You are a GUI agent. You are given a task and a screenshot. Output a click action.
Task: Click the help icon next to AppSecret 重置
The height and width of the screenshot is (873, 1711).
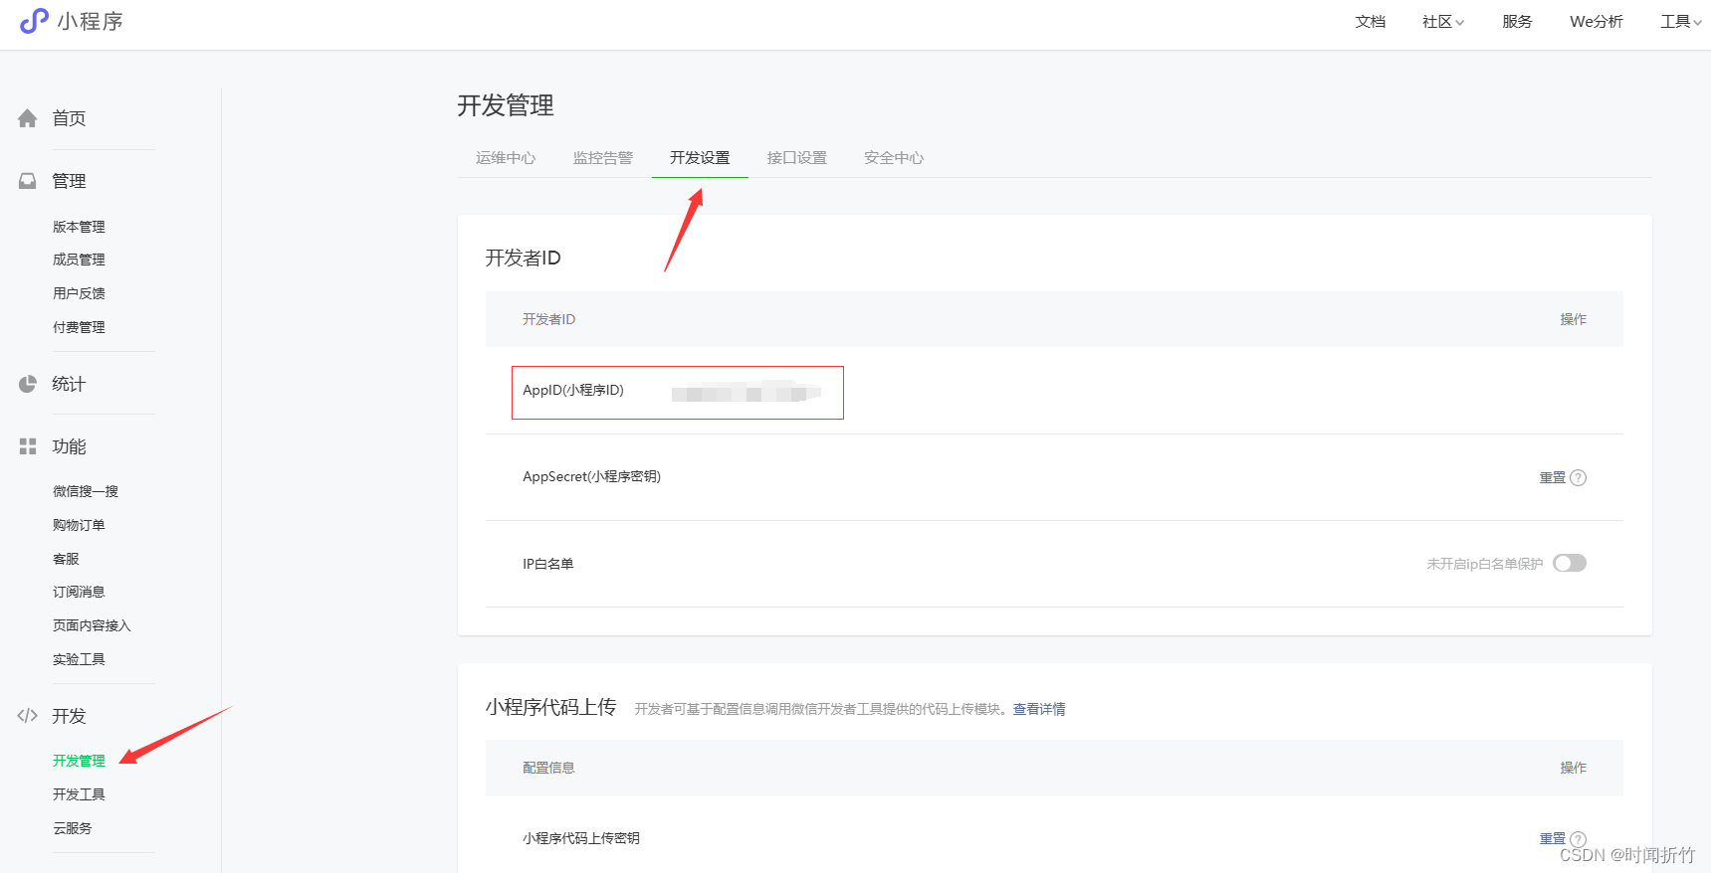click(x=1579, y=477)
